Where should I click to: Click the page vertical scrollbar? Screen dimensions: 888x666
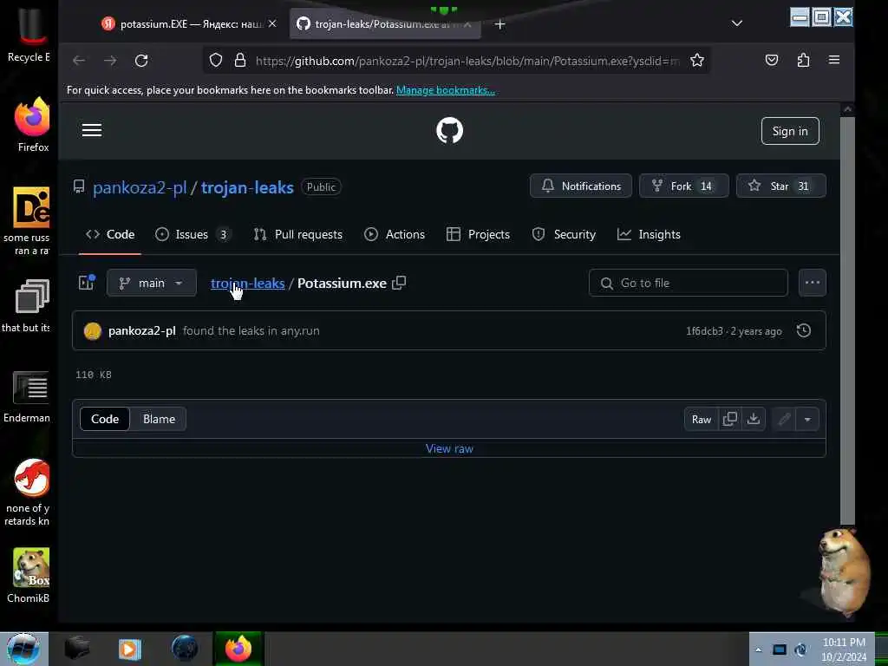[847, 320]
